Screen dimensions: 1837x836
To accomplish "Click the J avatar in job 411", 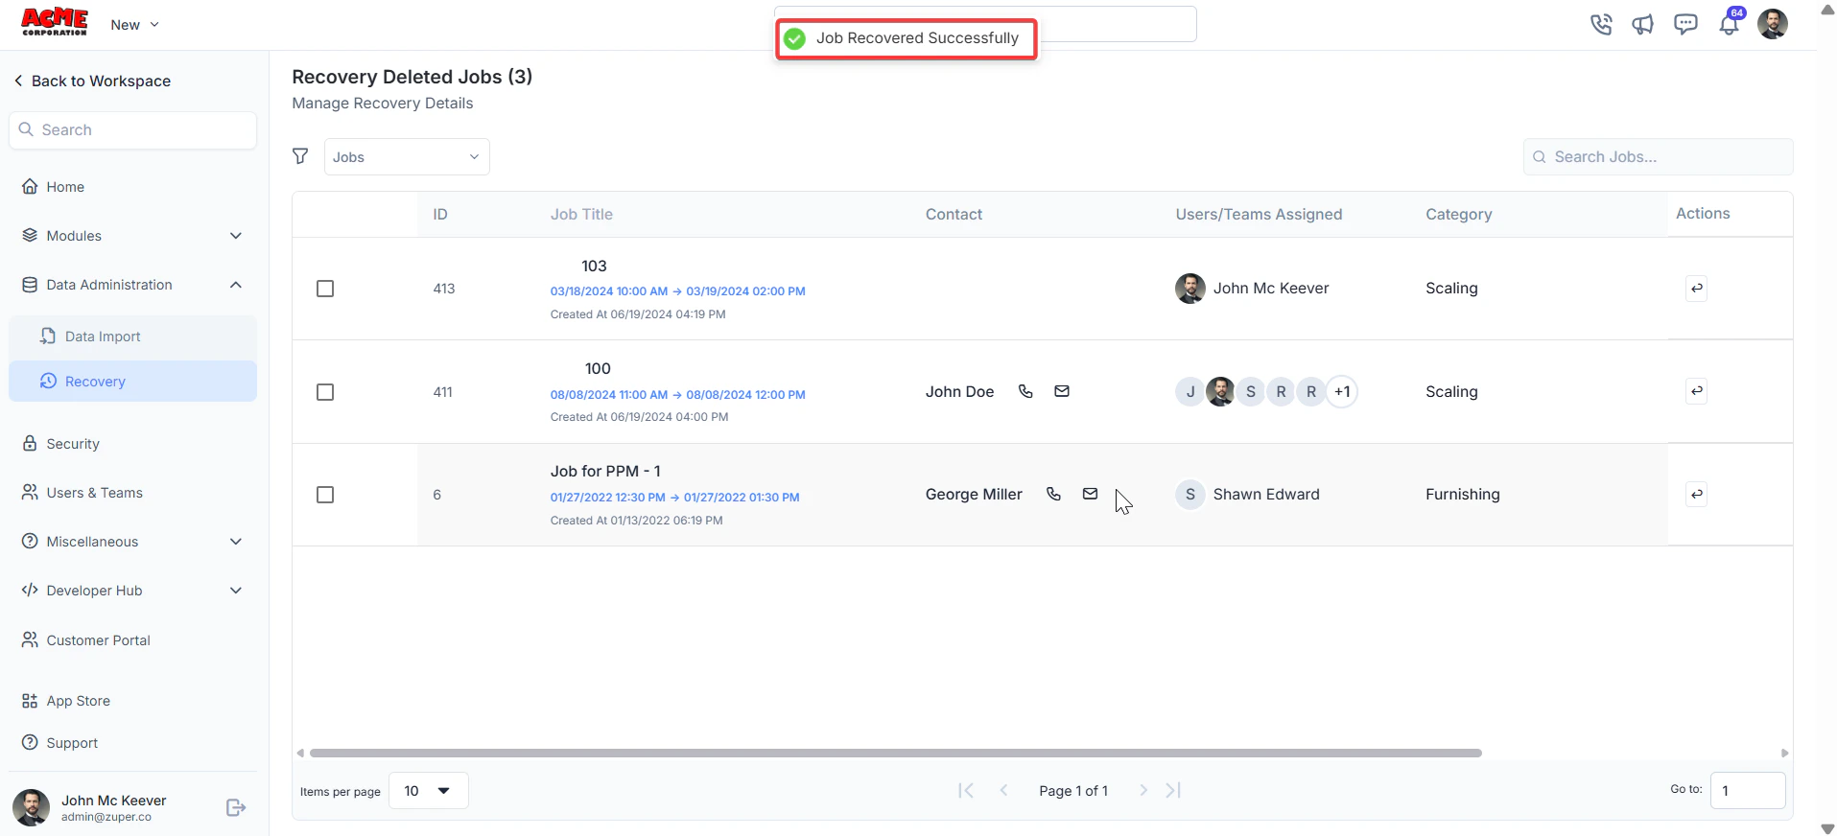I will click(x=1190, y=391).
